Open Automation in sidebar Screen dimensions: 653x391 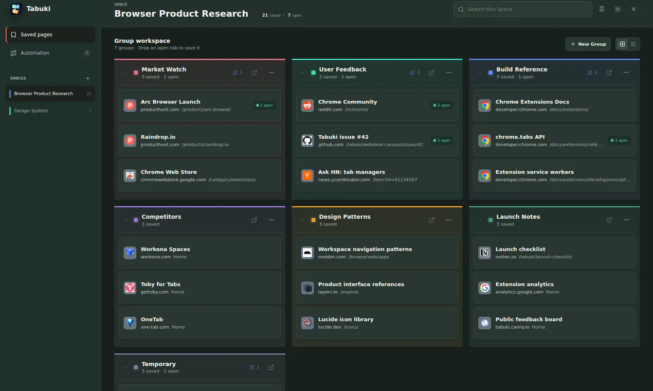[x=50, y=53]
